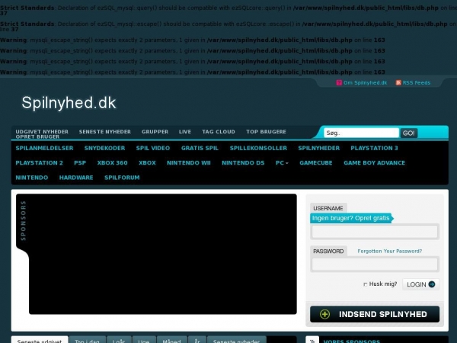457x343 pixels.
Task: Select the Live menu item
Action: pos(185,132)
